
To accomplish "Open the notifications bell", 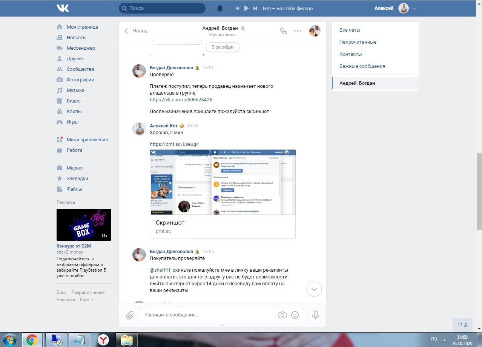I will click(220, 8).
